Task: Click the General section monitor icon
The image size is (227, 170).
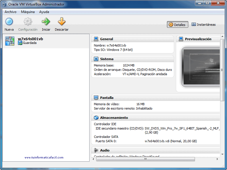Action: [x=96, y=39]
